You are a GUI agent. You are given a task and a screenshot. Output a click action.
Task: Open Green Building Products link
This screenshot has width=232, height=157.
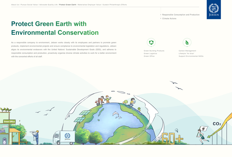click(154, 51)
